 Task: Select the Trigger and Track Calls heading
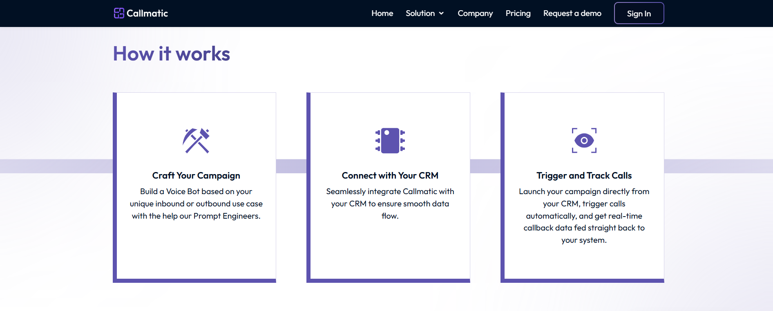[584, 176]
